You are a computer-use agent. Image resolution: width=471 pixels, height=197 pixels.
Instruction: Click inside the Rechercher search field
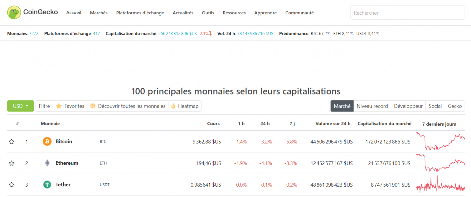pyautogui.click(x=407, y=13)
